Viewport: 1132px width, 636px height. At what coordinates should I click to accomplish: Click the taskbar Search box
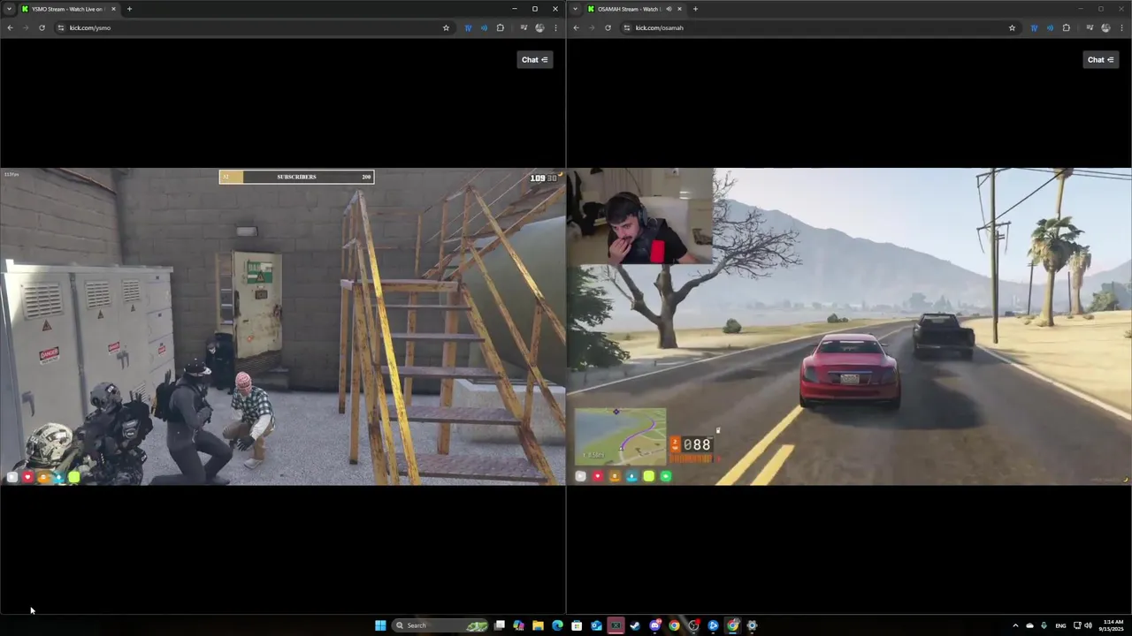[x=440, y=625]
